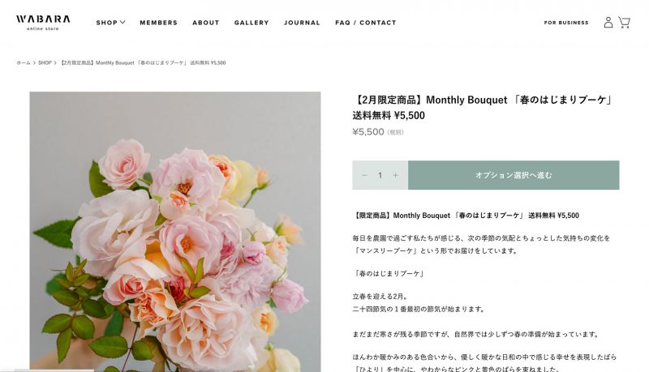Open the user account icon

point(608,23)
